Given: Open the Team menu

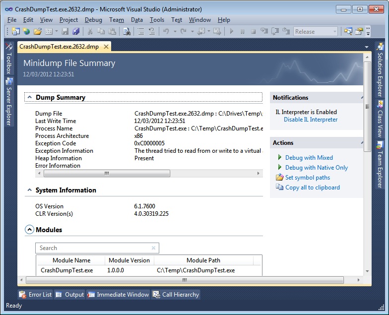Looking at the screenshot, I should click(117, 20).
